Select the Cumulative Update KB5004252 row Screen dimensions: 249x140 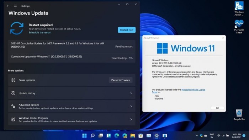pos(72,58)
